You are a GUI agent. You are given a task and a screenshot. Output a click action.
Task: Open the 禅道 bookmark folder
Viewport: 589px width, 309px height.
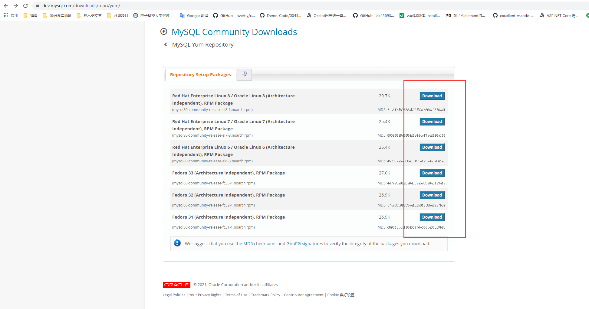coord(31,15)
